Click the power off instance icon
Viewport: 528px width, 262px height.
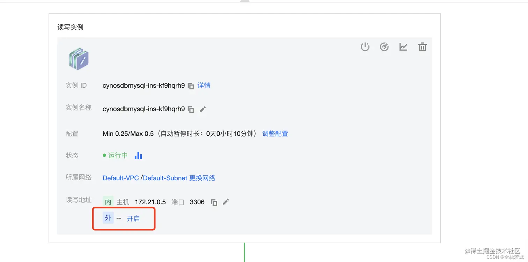[x=365, y=47]
